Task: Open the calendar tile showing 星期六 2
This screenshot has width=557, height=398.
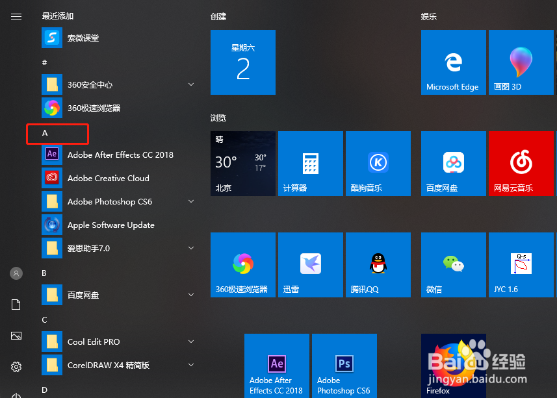Action: (243, 62)
